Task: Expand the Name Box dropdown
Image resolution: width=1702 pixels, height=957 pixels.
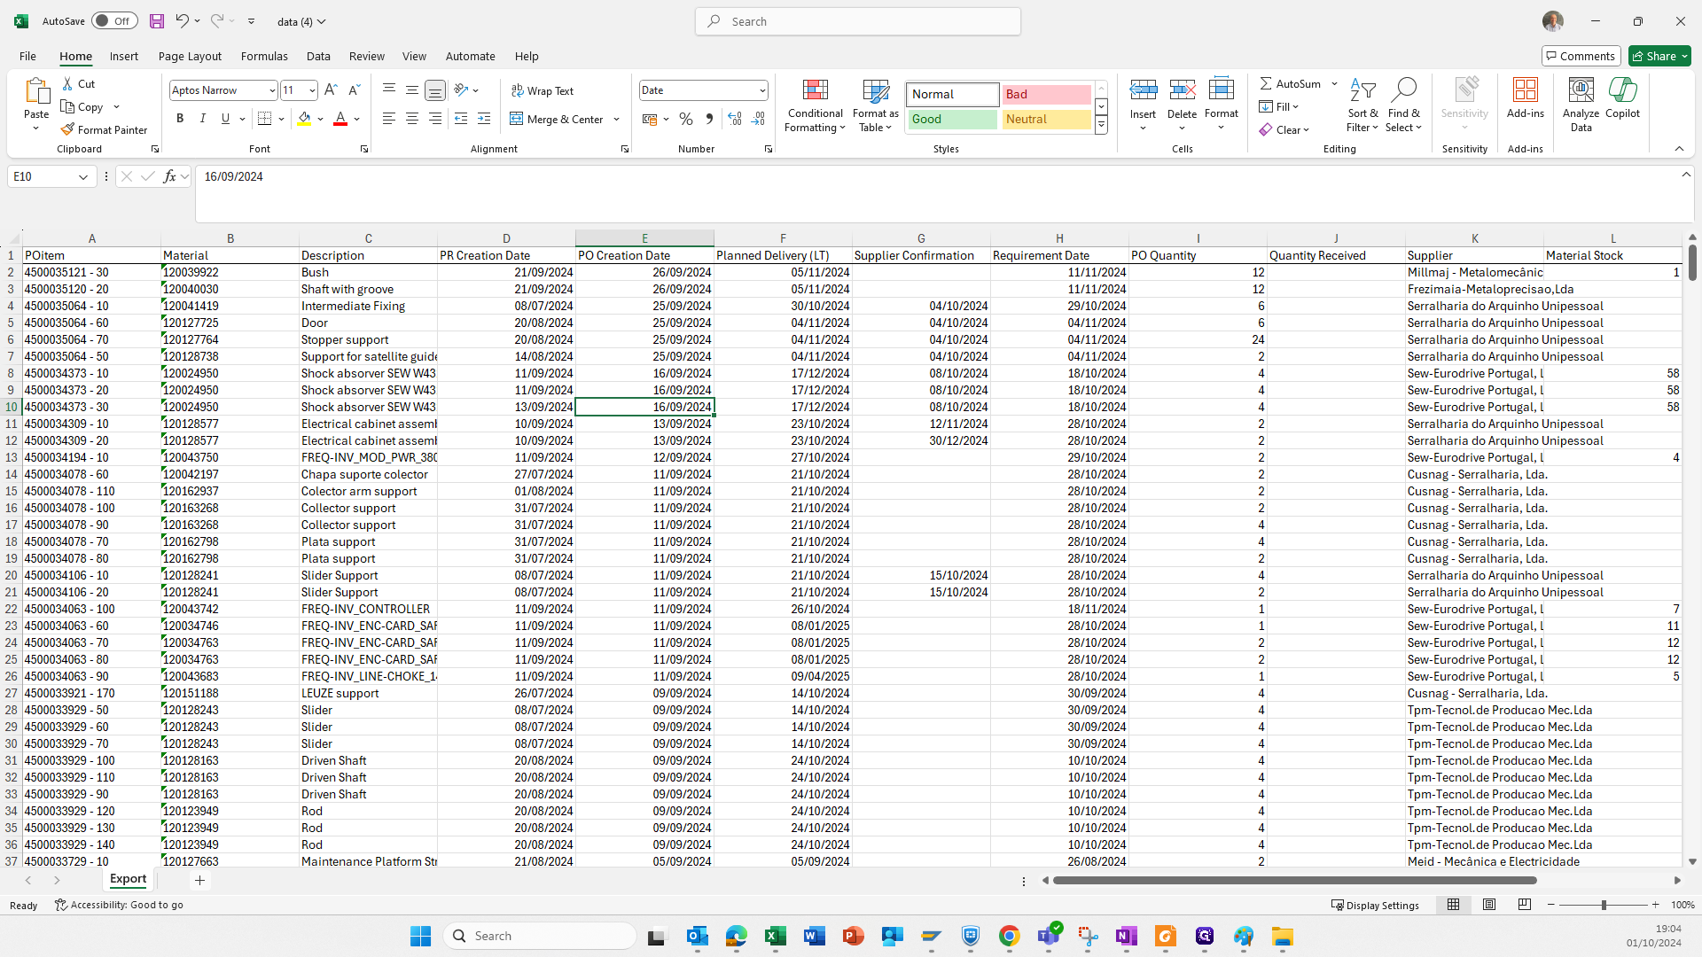Action: pyautogui.click(x=83, y=177)
